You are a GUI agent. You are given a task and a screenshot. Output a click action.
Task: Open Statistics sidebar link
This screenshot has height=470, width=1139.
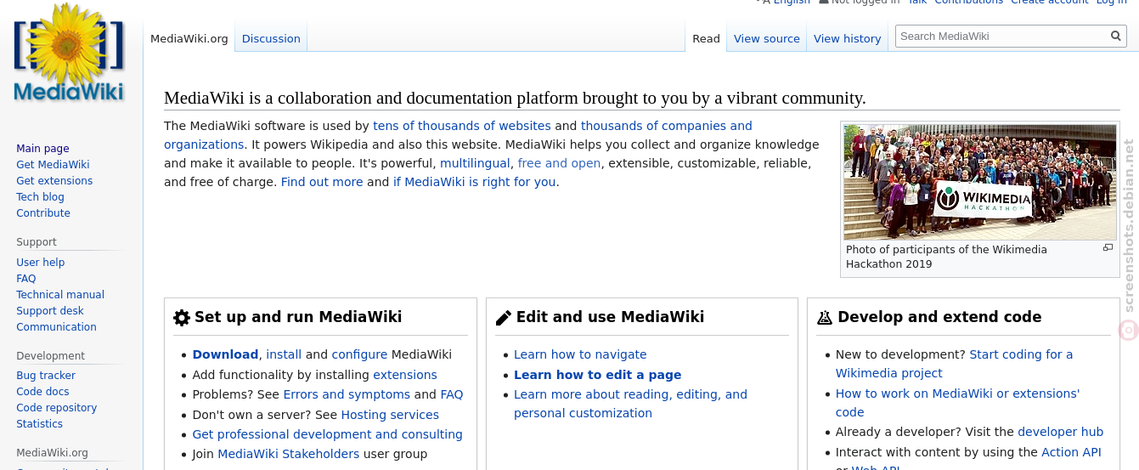click(39, 424)
